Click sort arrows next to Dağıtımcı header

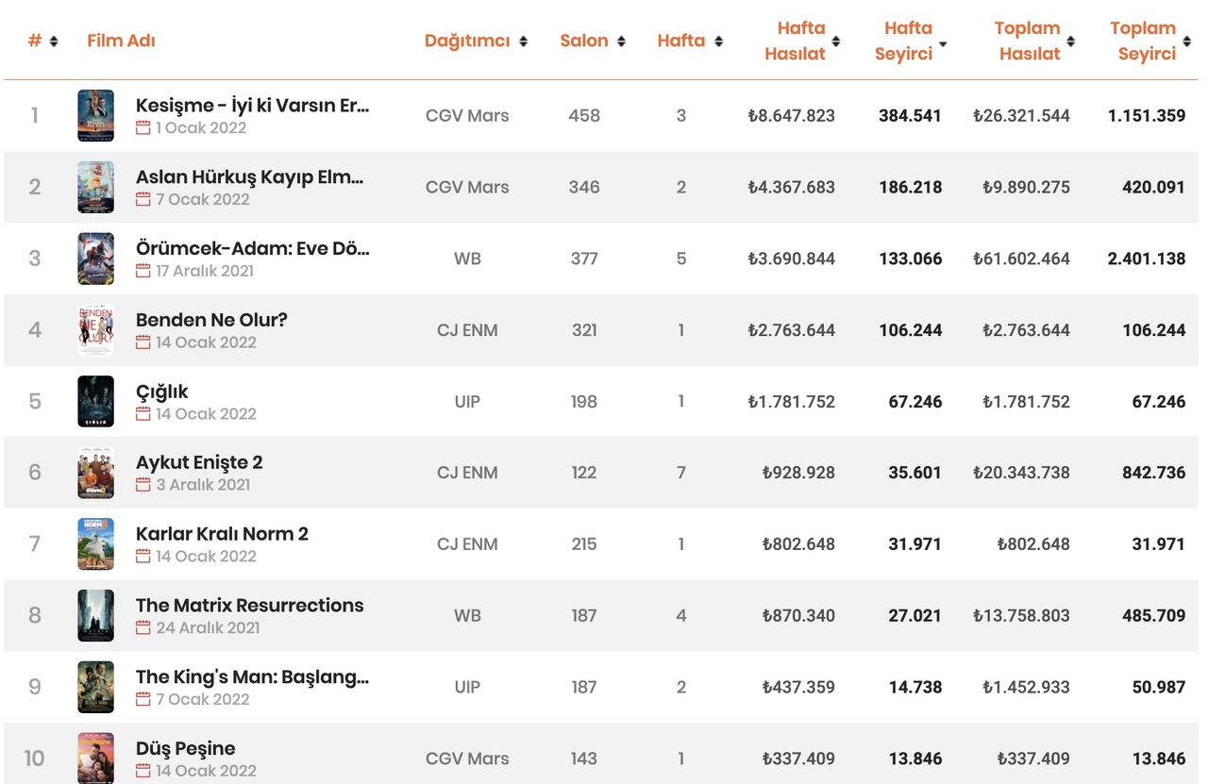[523, 42]
